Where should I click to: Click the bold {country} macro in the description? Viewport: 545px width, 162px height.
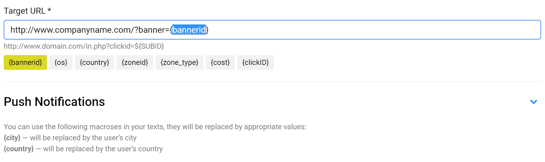tap(19, 149)
